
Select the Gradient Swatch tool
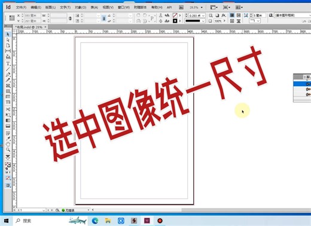tap(8, 120)
